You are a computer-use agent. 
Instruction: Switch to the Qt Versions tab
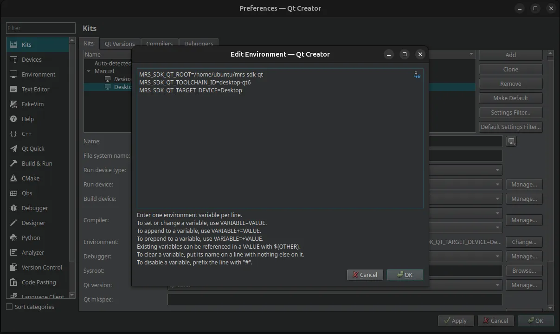tap(120, 44)
